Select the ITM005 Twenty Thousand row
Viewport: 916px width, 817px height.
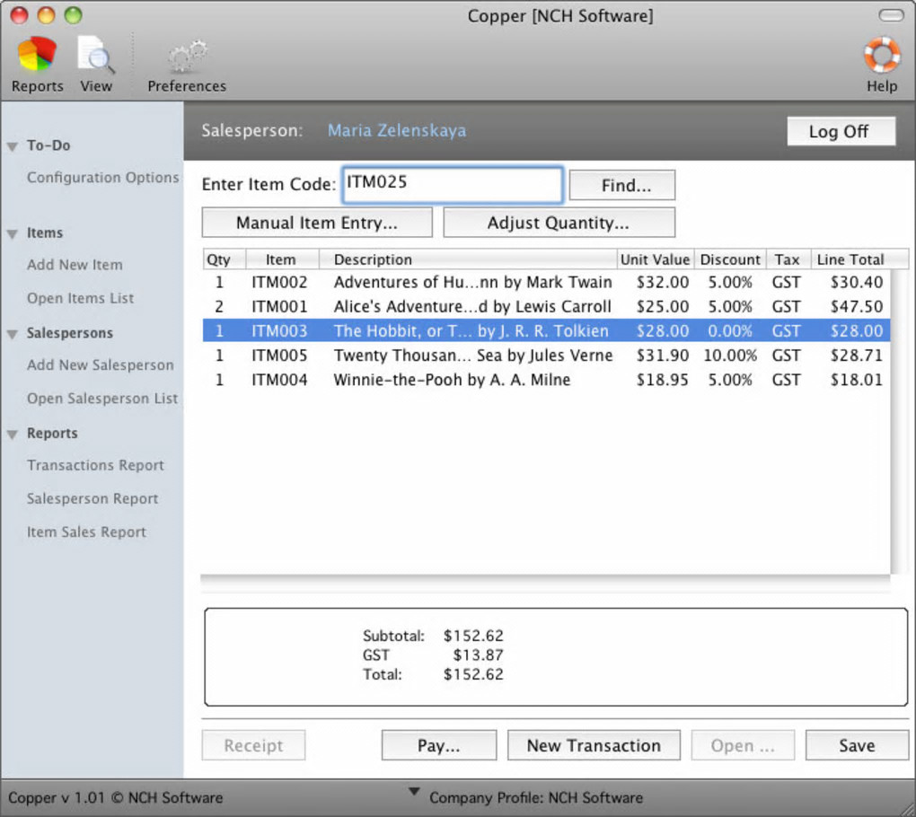(x=546, y=356)
